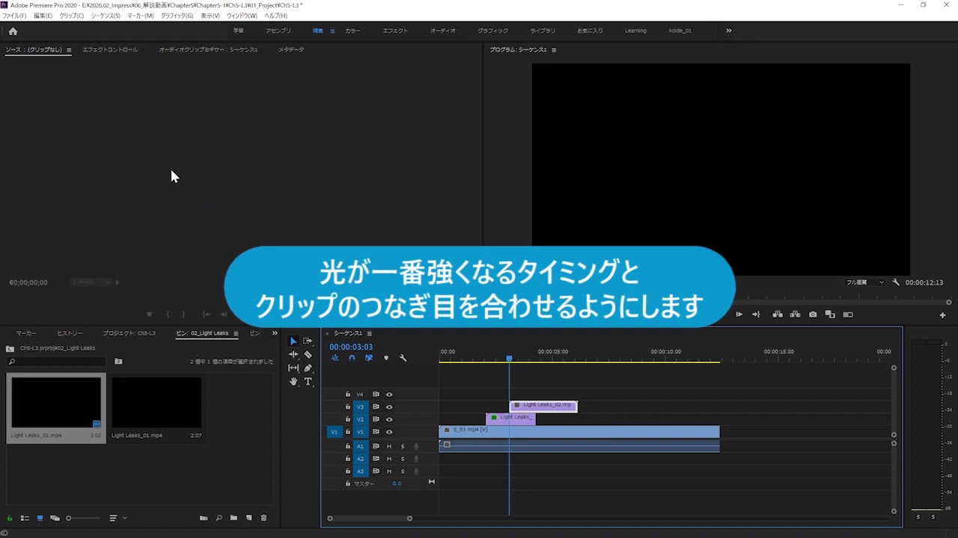Click the New Item icon in bin

249,518
